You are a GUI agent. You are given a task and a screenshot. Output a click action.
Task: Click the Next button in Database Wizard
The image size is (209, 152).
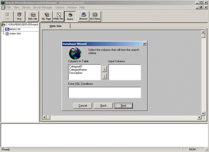pos(124,106)
